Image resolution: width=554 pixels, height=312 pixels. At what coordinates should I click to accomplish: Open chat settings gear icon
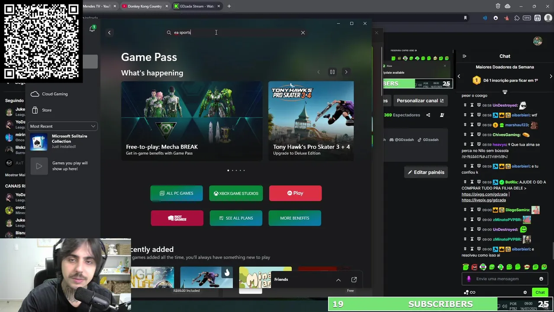tap(525, 292)
